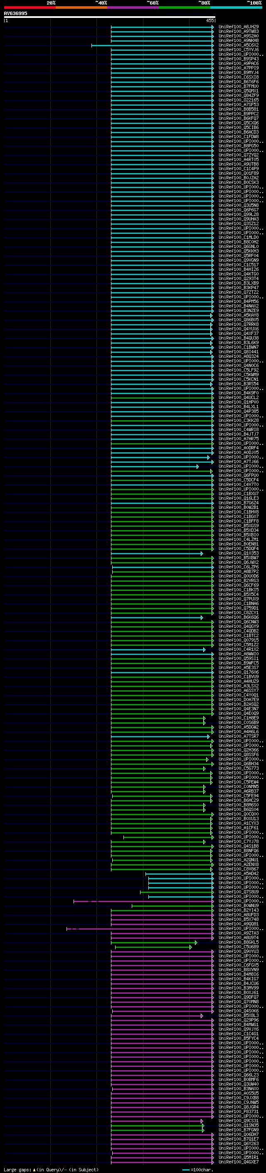Open hit UniRef100_Q6JWX2

tap(238, 563)
